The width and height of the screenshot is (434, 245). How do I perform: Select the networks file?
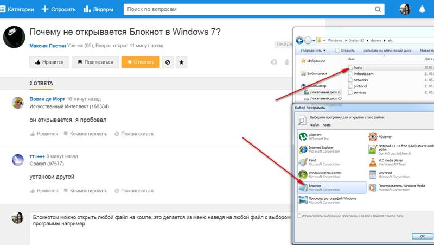point(358,80)
